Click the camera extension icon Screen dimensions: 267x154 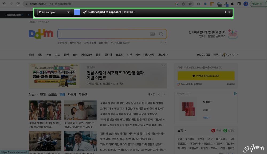pos(199,4)
